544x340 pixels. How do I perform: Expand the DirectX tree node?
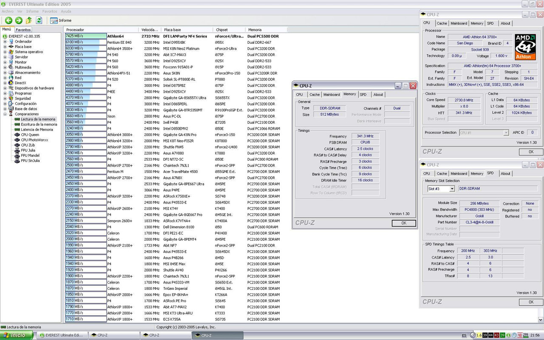click(x=5, y=83)
